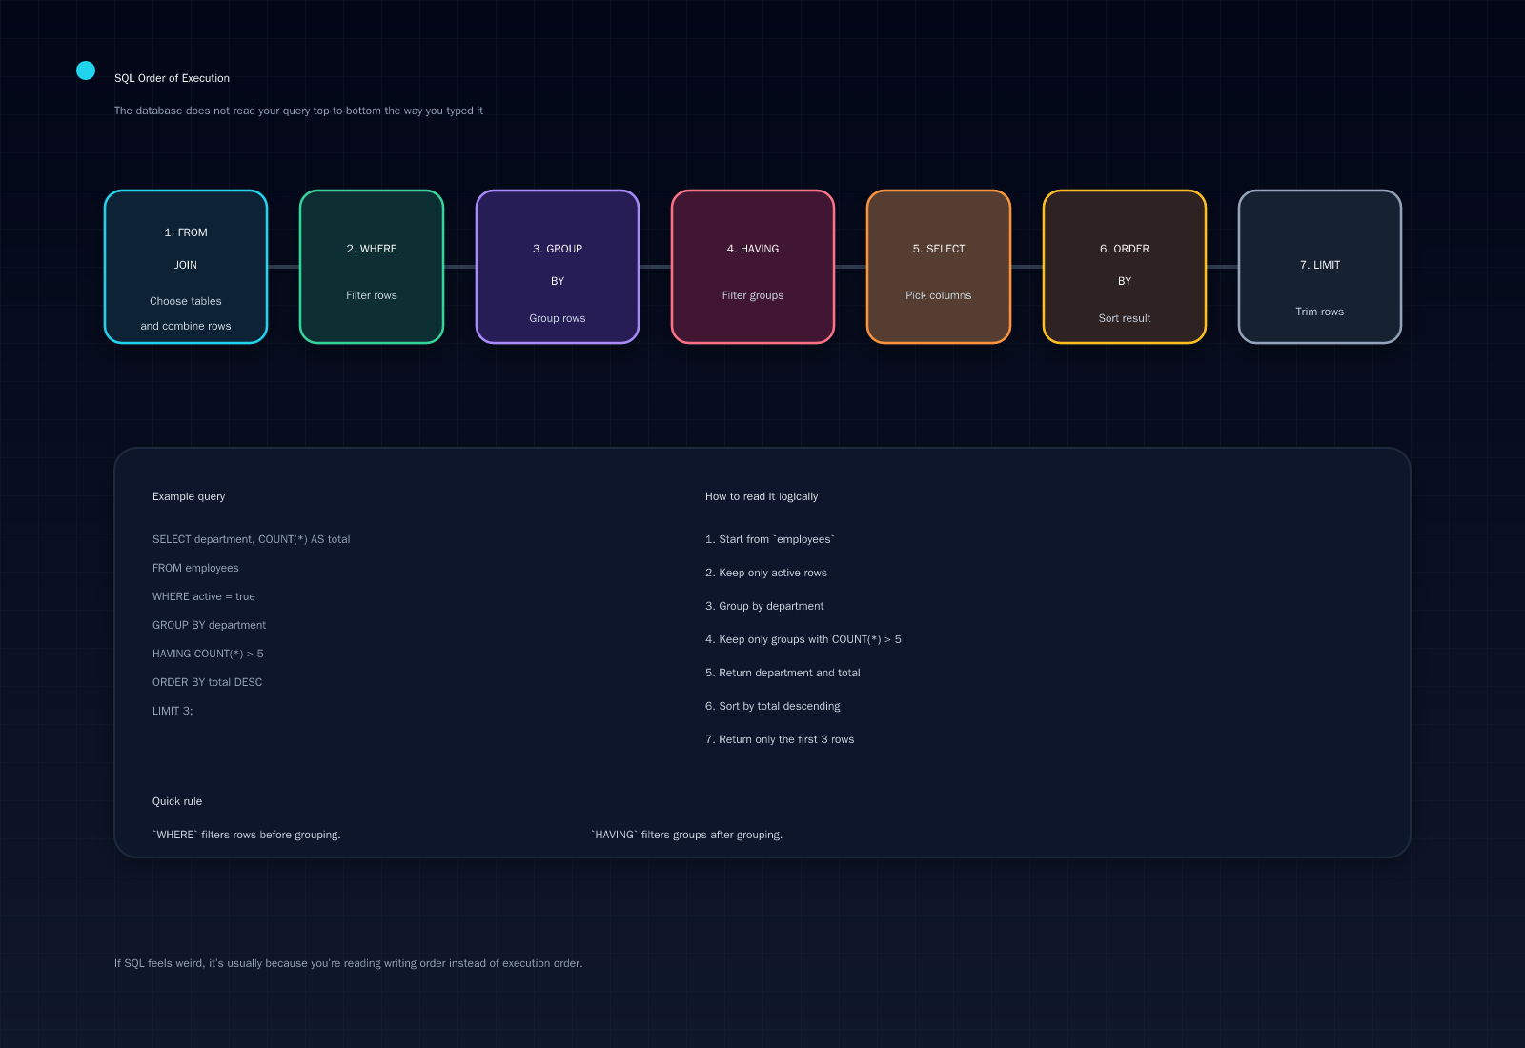Open the 4. HAVING step card
Screen dimensions: 1525x1048
point(753,267)
